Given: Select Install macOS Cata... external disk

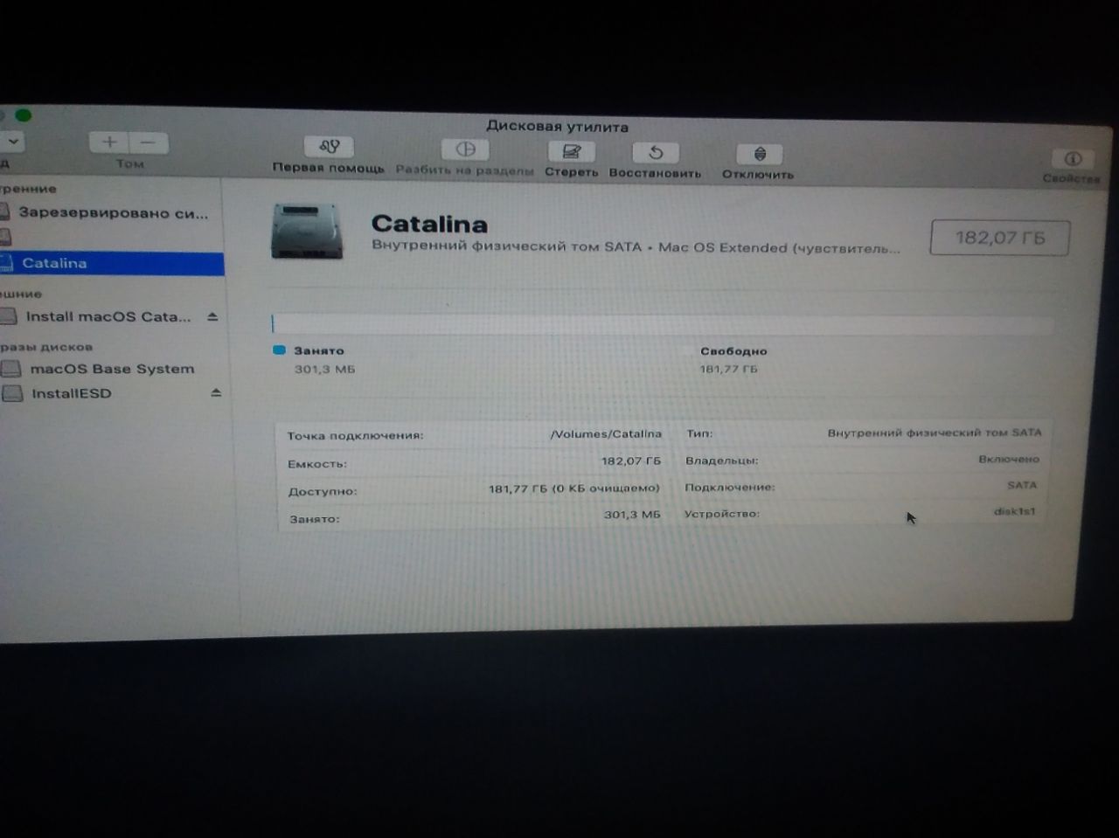Looking at the screenshot, I should click(x=108, y=316).
